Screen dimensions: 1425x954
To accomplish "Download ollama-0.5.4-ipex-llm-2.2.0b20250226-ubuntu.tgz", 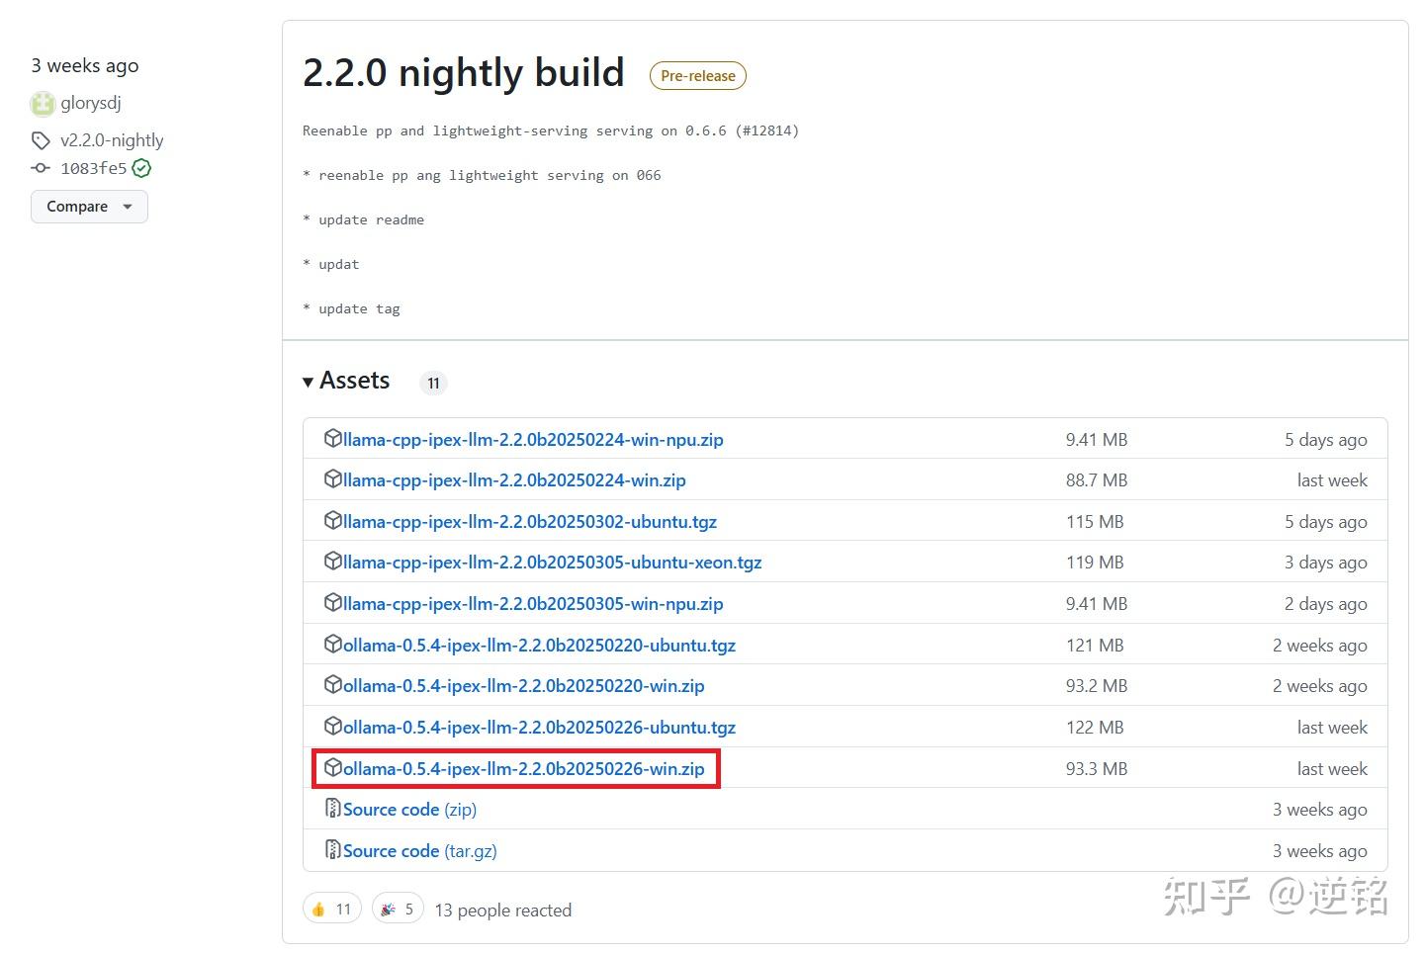I will click(540, 728).
